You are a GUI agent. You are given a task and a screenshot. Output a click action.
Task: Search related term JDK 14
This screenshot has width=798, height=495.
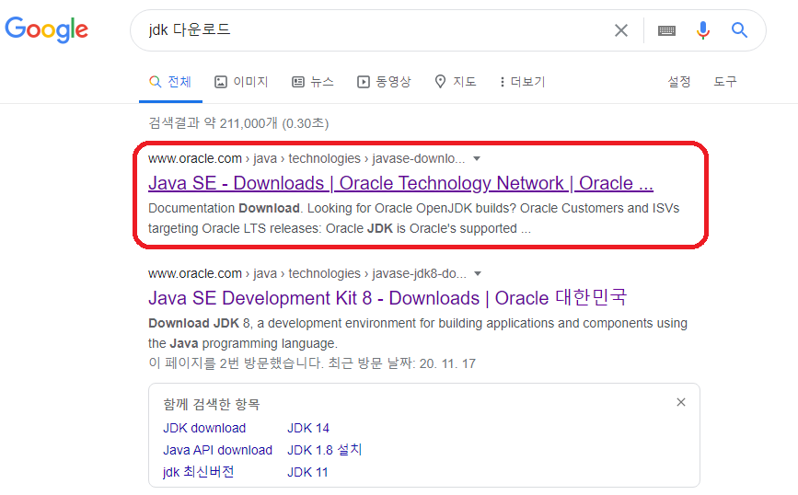(x=308, y=429)
